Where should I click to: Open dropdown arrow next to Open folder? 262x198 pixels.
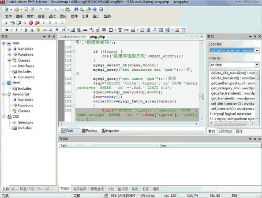[x=21, y=9]
